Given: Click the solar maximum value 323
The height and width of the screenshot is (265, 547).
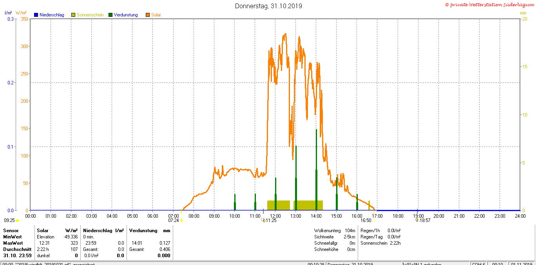Looking at the screenshot, I should 74,243.
